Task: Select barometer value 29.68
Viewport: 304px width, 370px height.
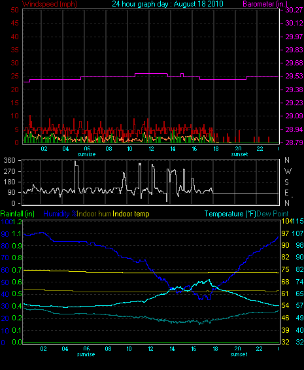Action: [294, 63]
